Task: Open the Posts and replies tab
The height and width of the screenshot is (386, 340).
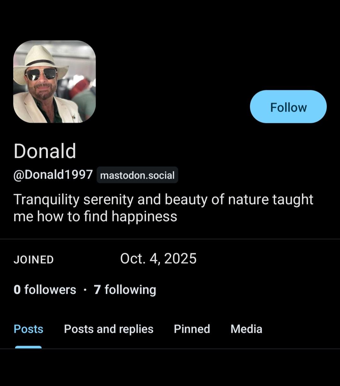Action: coord(109,329)
